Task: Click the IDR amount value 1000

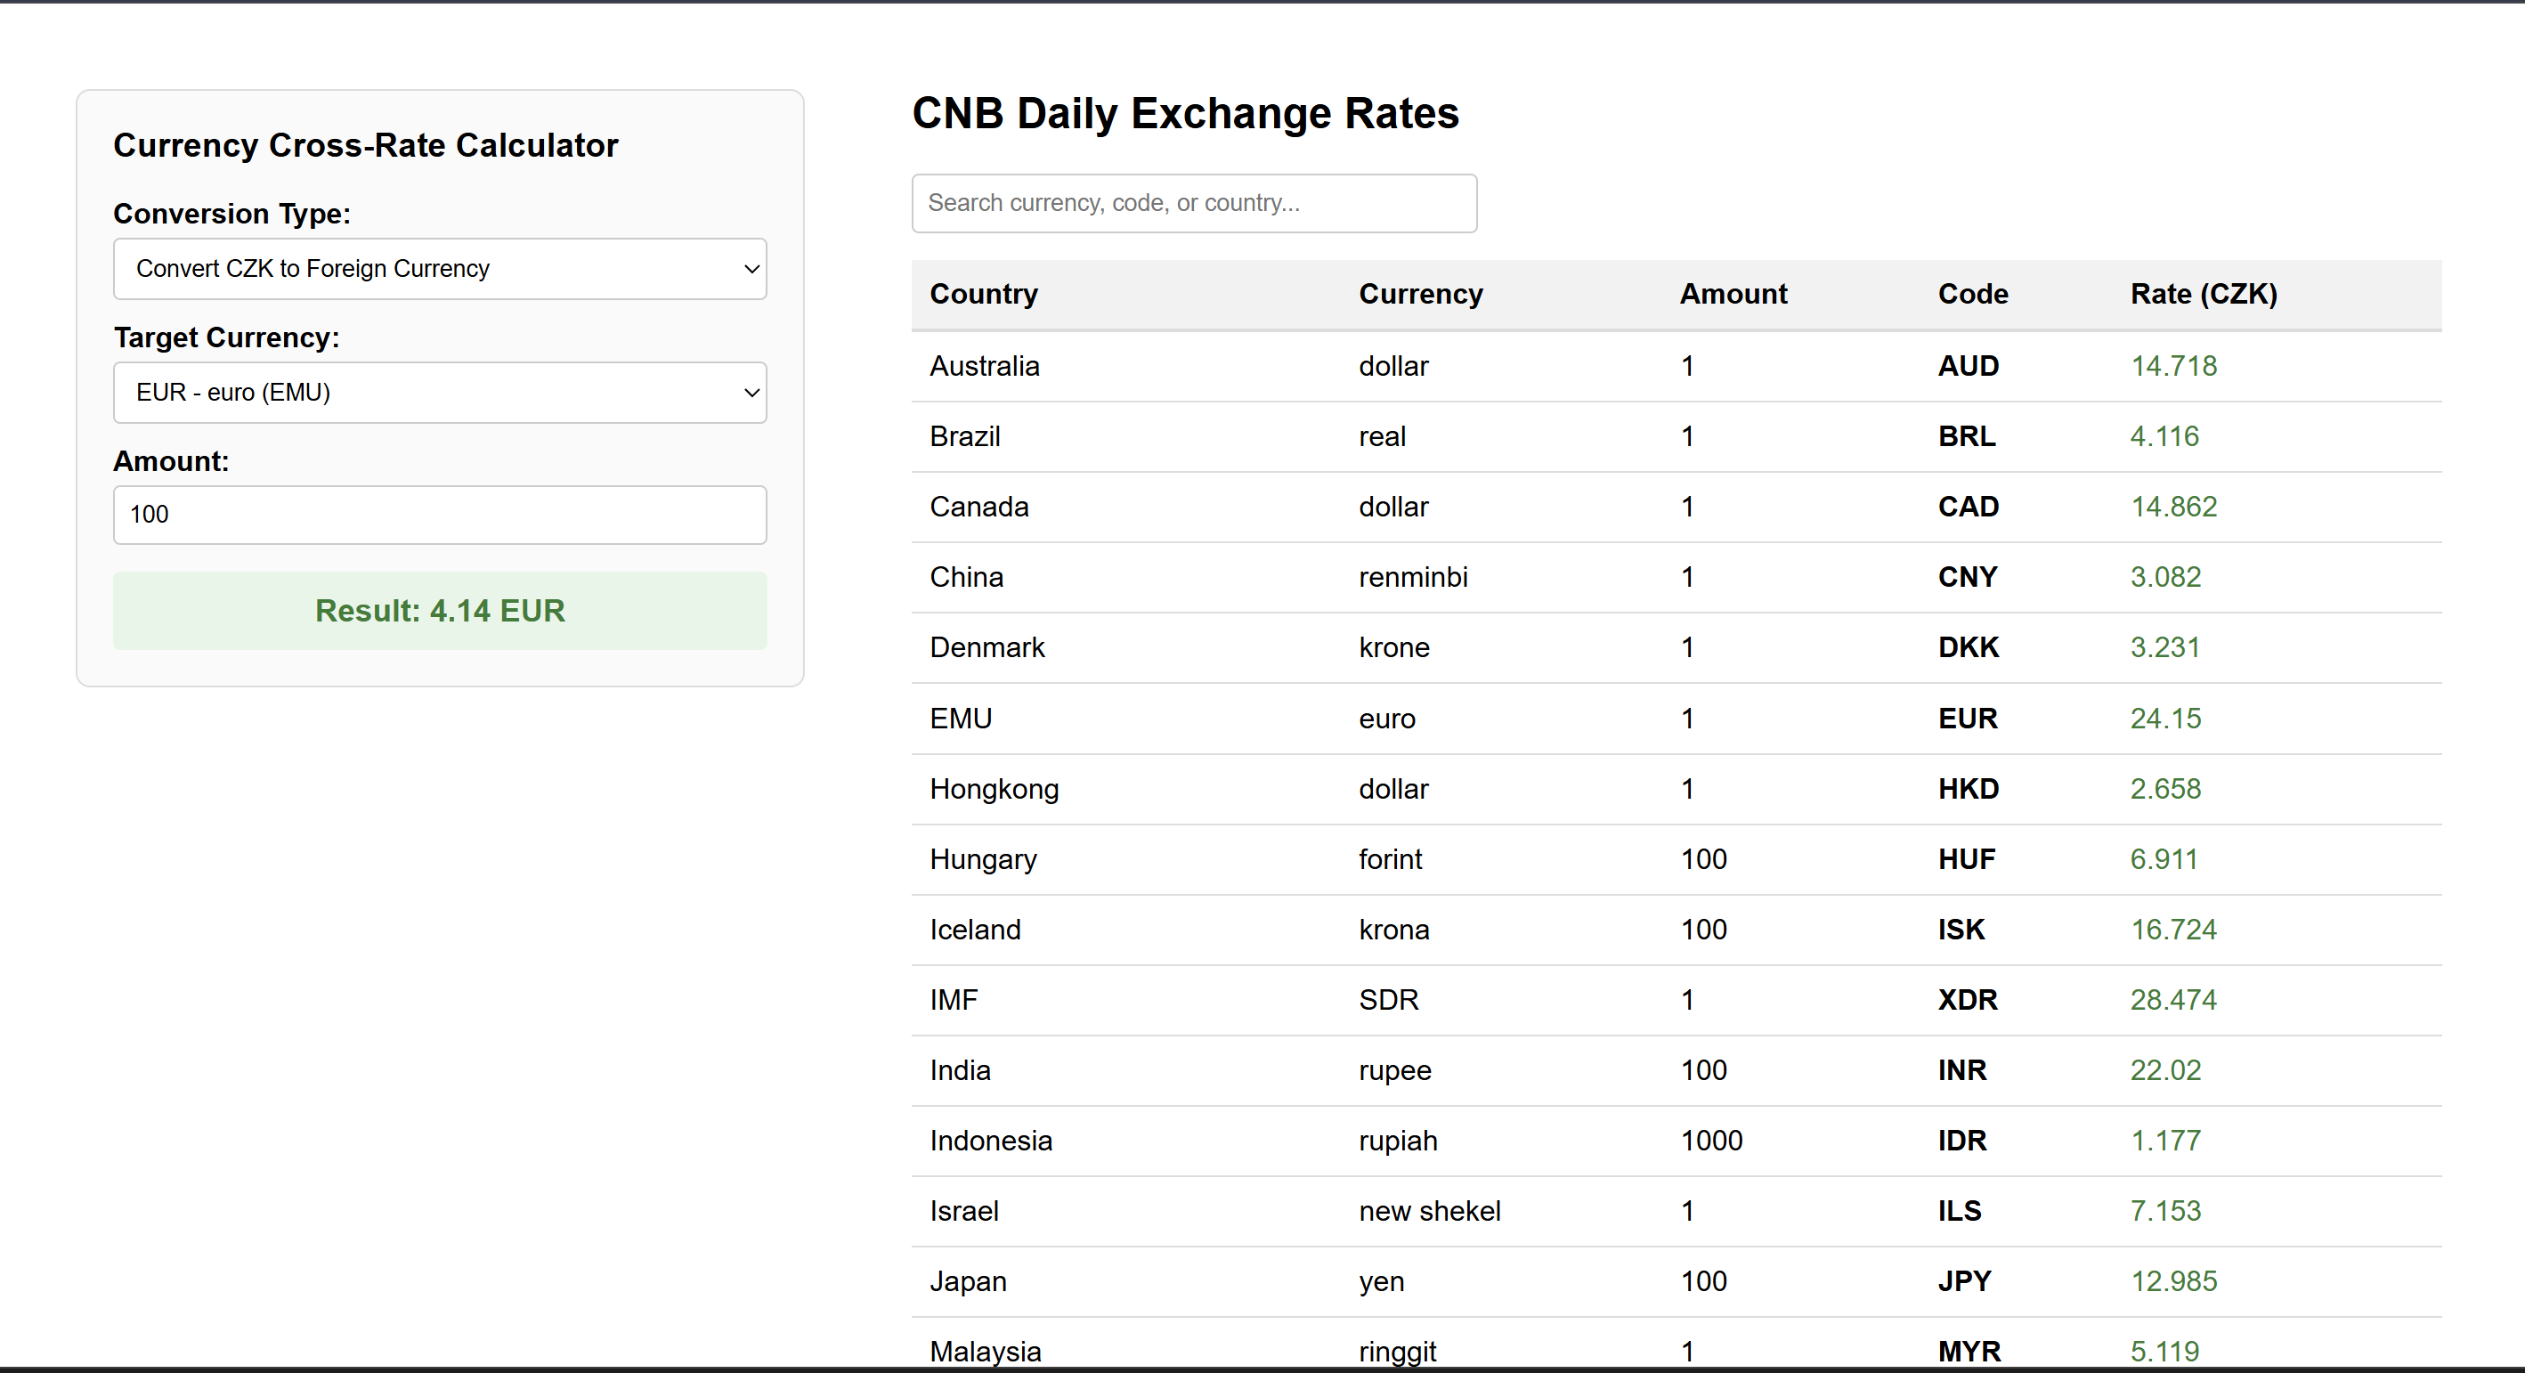Action: click(1711, 1141)
